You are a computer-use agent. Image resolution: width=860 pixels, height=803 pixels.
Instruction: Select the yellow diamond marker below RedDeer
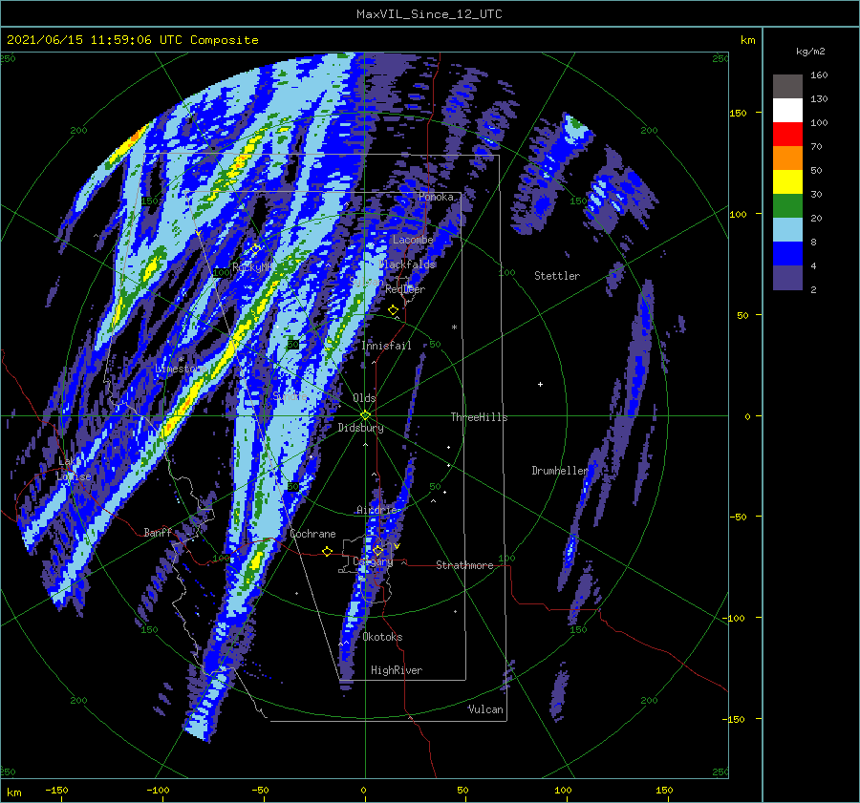(x=393, y=310)
